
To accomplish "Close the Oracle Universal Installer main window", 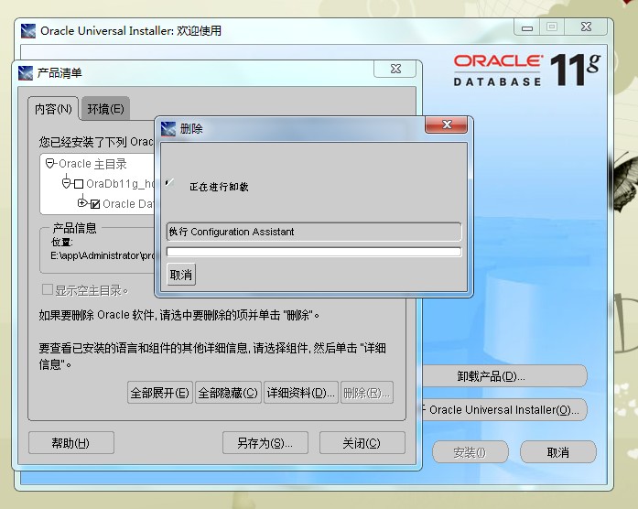I will (586, 27).
